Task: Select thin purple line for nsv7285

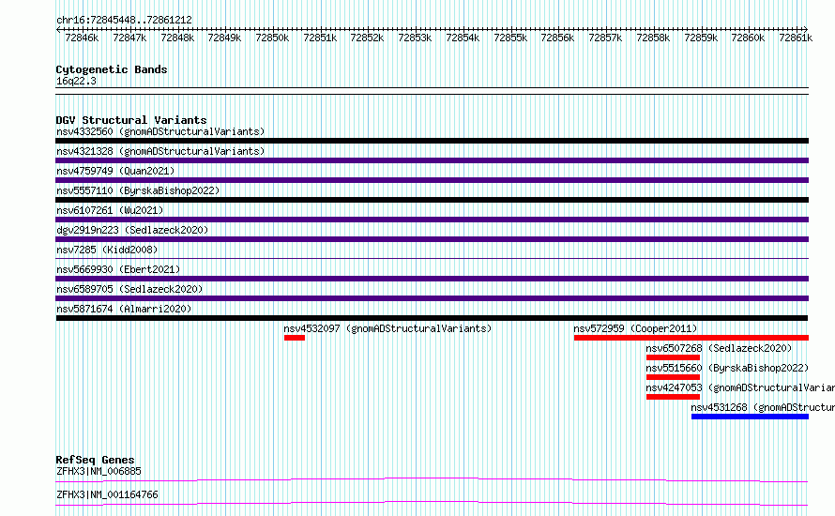Action: [x=432, y=259]
